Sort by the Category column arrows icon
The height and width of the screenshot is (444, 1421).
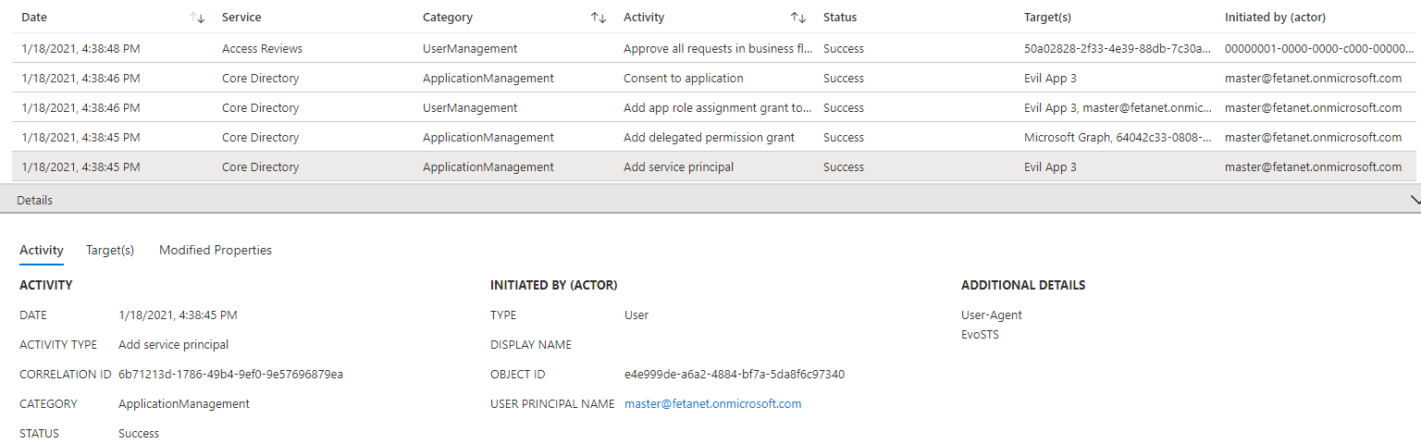(598, 18)
